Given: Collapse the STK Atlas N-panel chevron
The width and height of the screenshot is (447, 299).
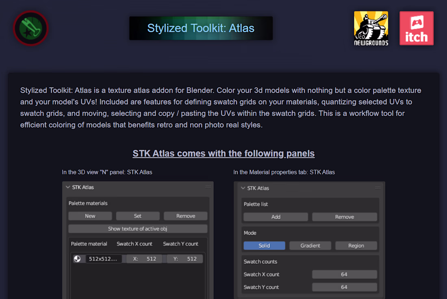Looking at the screenshot, I should [x=68, y=187].
